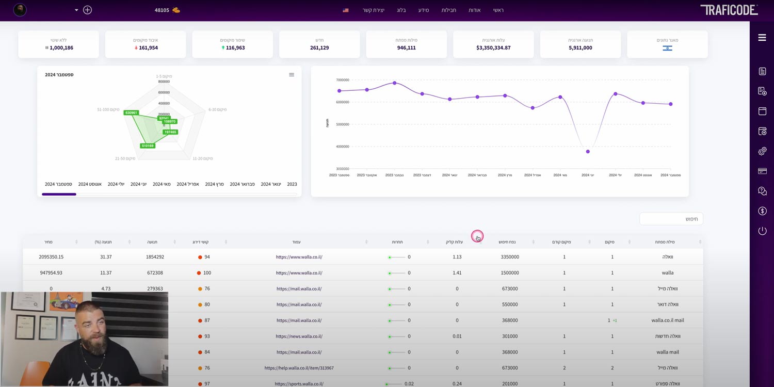This screenshot has width=774, height=387.
Task: Click competition slider in וואלה חדשות row
Action: [396, 336]
